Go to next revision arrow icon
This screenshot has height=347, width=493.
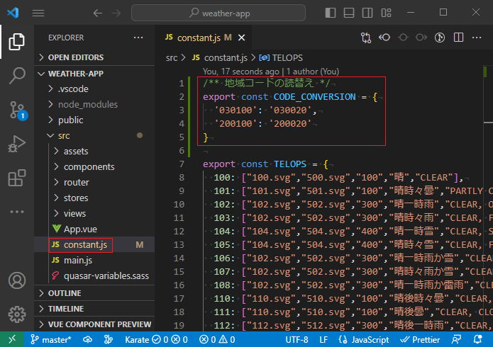point(421,38)
